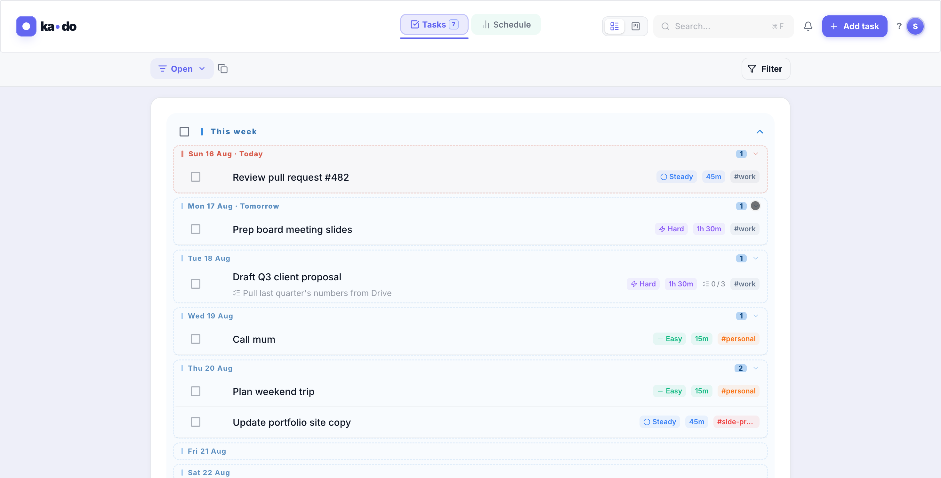Switch to list view layout

[x=615, y=26]
